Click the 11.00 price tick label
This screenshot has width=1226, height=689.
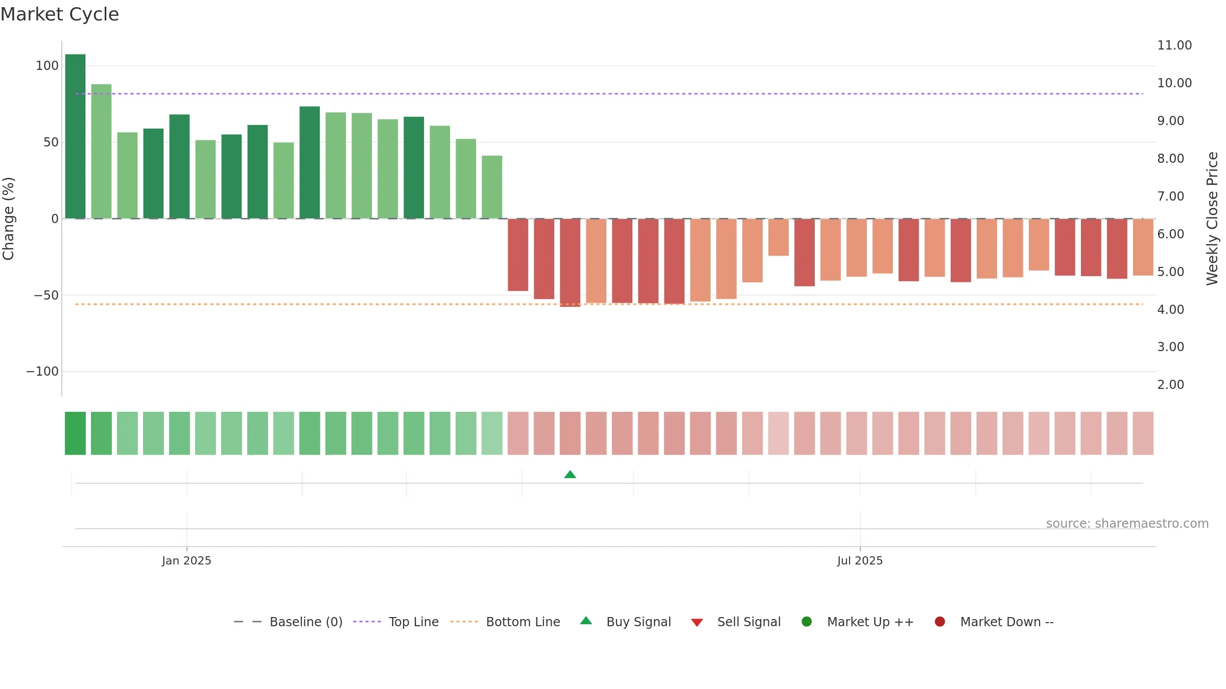[1174, 45]
